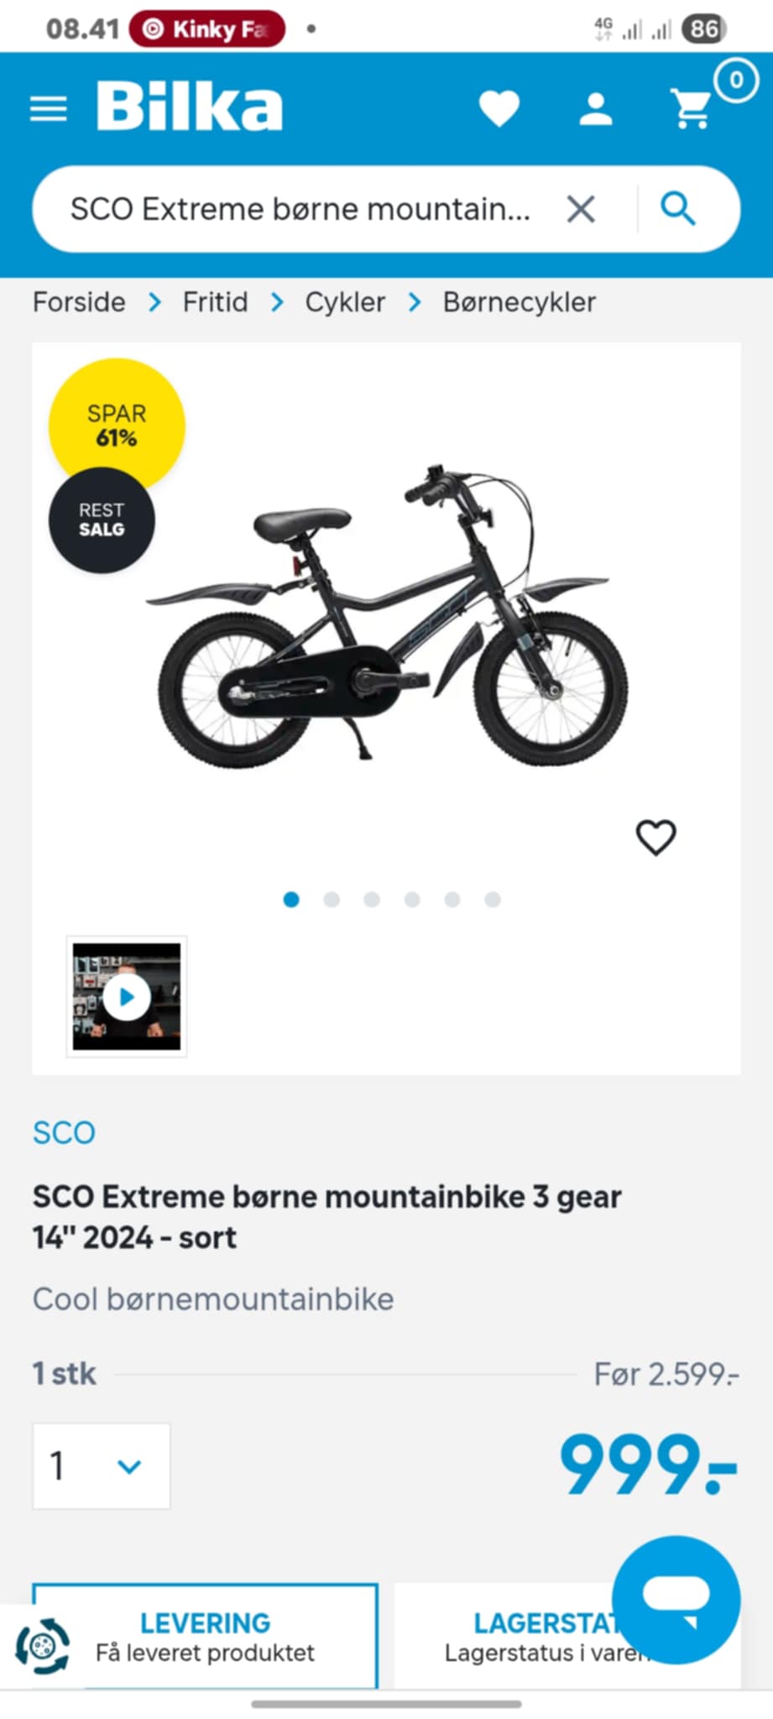
Task: Open the SCO brand link
Action: pos(64,1132)
